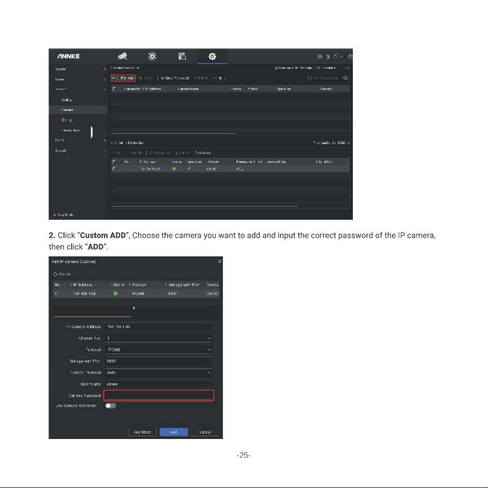Click the Management Port field showing 8000

pos(159,361)
